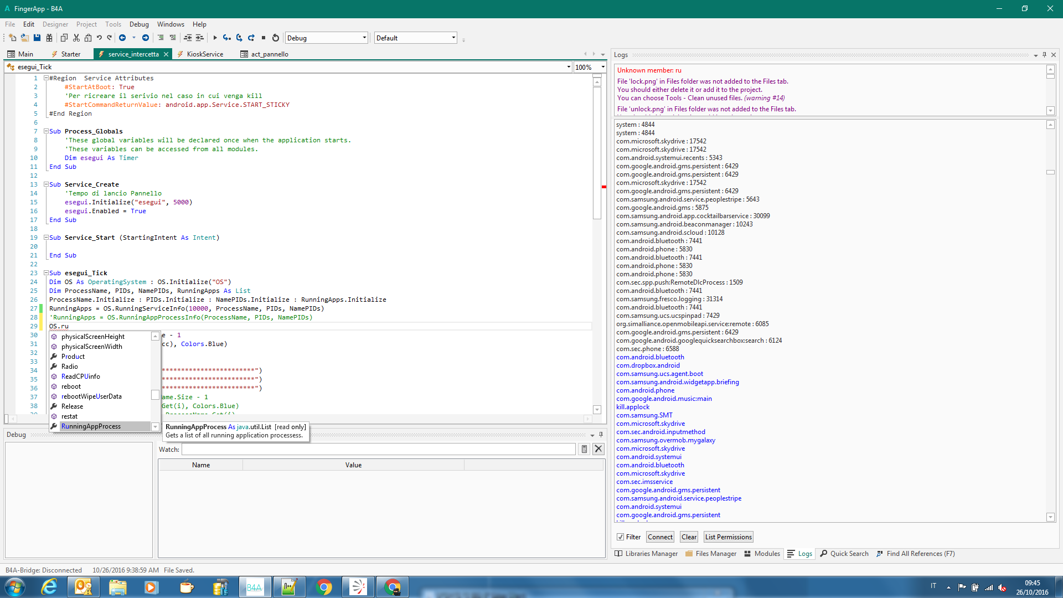Select ReadCPUinfo in the autocomplete list
The width and height of the screenshot is (1063, 598).
click(100, 377)
